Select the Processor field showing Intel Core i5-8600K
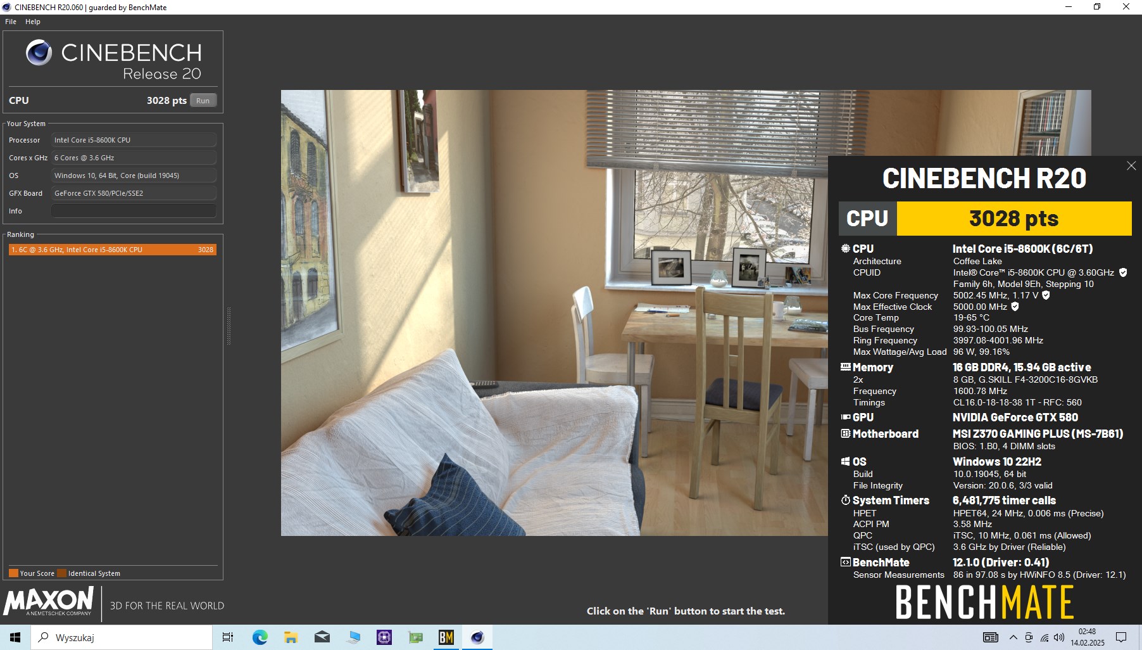The image size is (1142, 650). (134, 140)
